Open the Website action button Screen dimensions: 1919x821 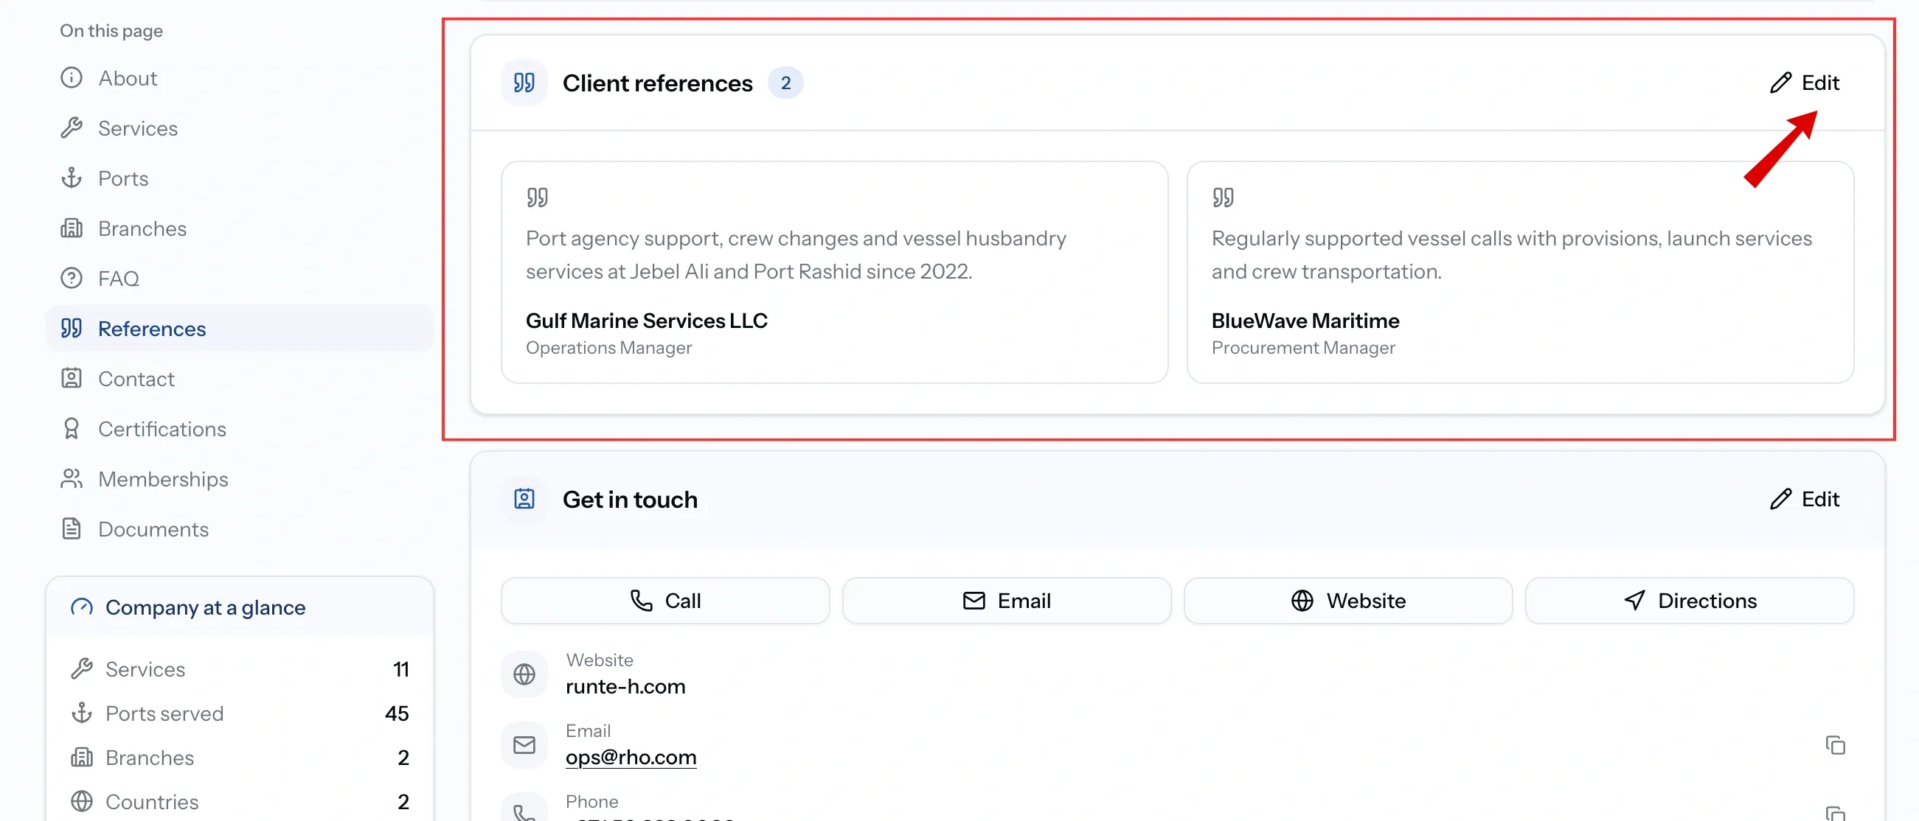(1347, 601)
